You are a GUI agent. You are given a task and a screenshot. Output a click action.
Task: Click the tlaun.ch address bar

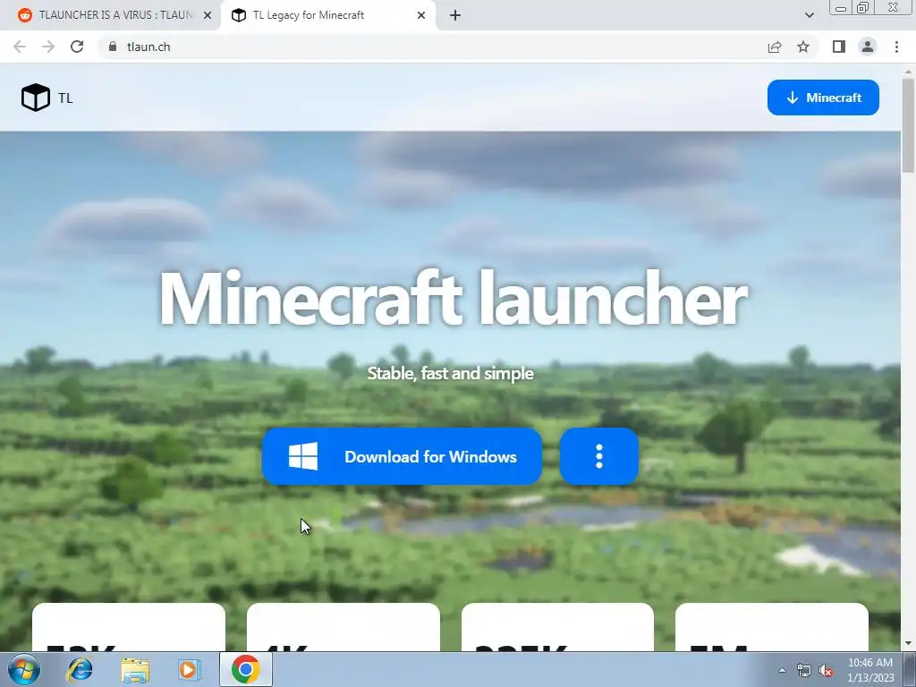(432, 47)
